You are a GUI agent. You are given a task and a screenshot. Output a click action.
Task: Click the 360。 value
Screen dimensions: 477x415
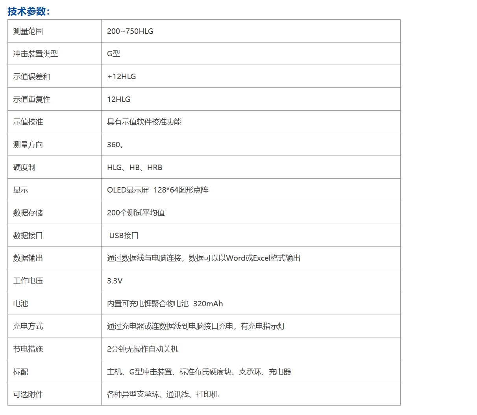tap(116, 145)
